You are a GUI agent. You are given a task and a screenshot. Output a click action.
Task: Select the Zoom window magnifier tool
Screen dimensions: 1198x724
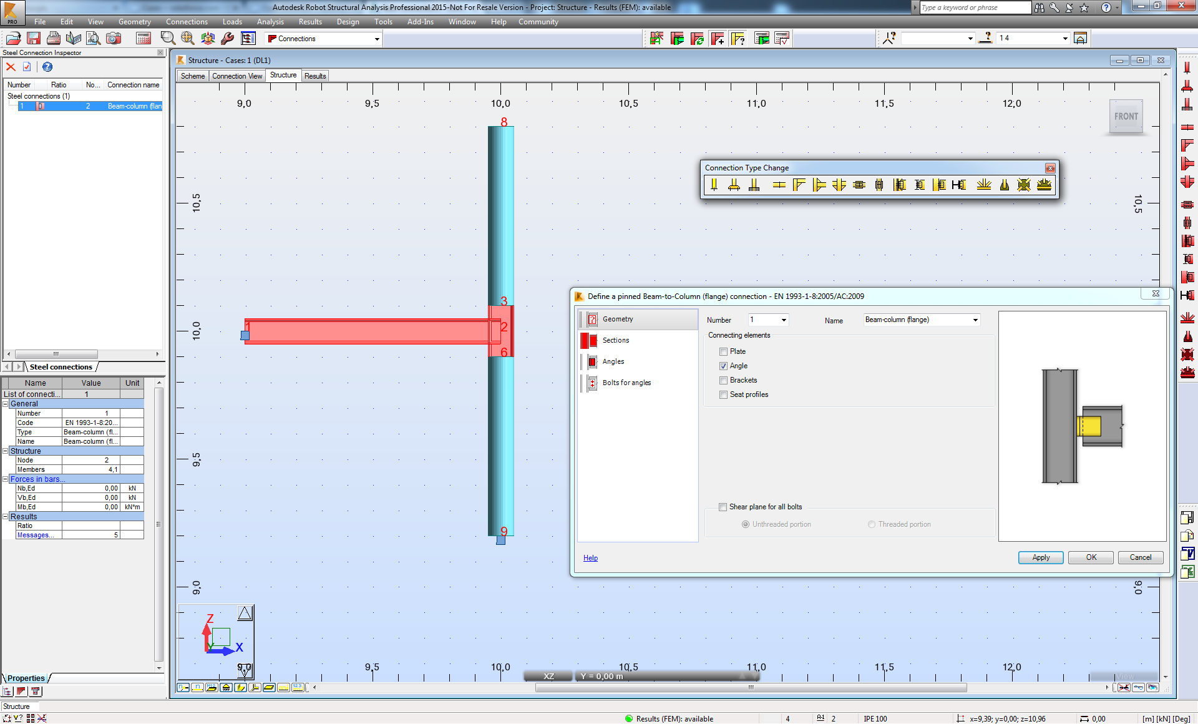click(167, 39)
